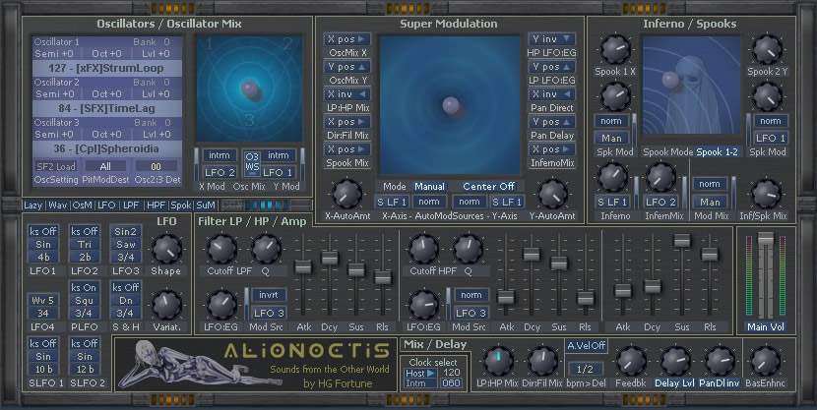Open the Oscillator 2 84 TimeLag selector
The width and height of the screenshot is (817, 410).
click(x=107, y=109)
